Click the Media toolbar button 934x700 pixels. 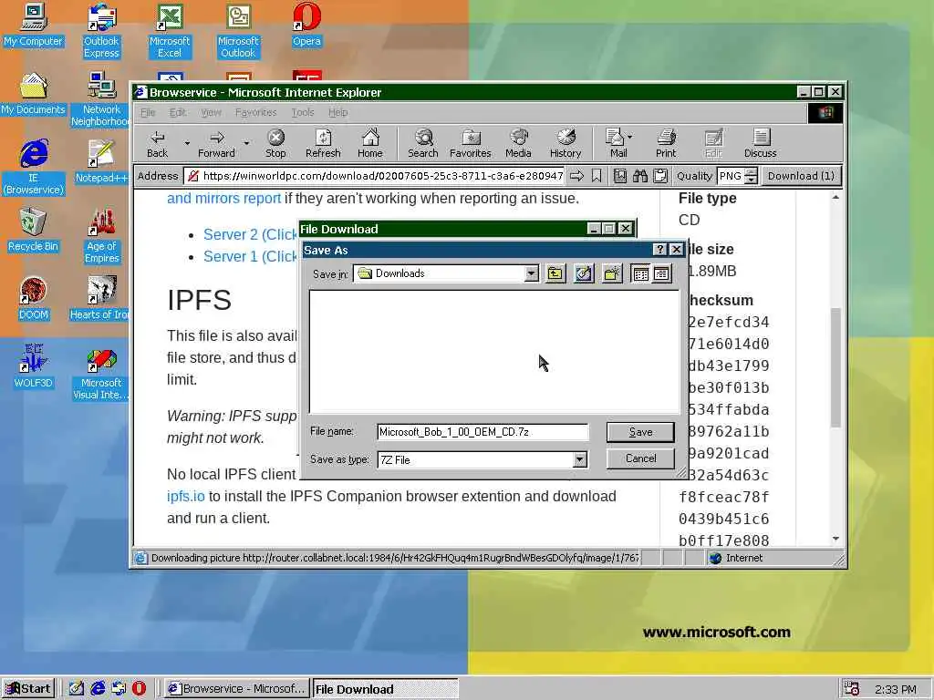518,143
